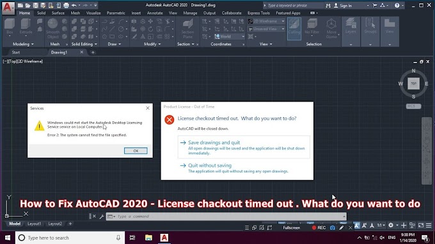Click the No Filter selection tool
This screenshot has height=244, width=435.
[x=312, y=27]
